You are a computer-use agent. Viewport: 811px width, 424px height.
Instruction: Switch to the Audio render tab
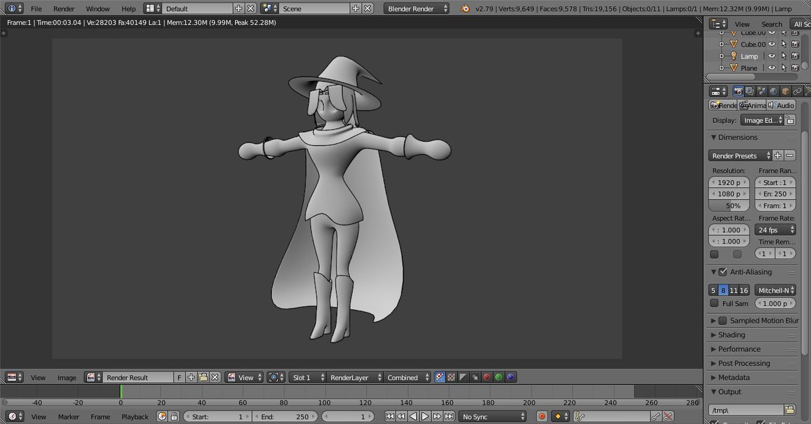click(781, 105)
